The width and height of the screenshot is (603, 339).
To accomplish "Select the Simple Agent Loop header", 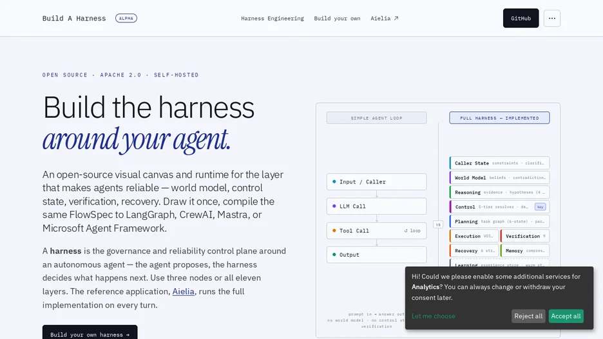I will 376,118.
